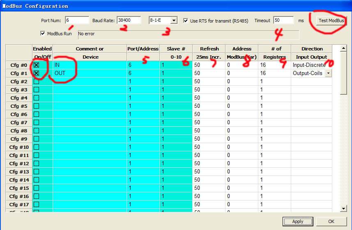The image size is (352, 230).
Task: Focus the Port Num input field
Action: pyautogui.click(x=77, y=20)
